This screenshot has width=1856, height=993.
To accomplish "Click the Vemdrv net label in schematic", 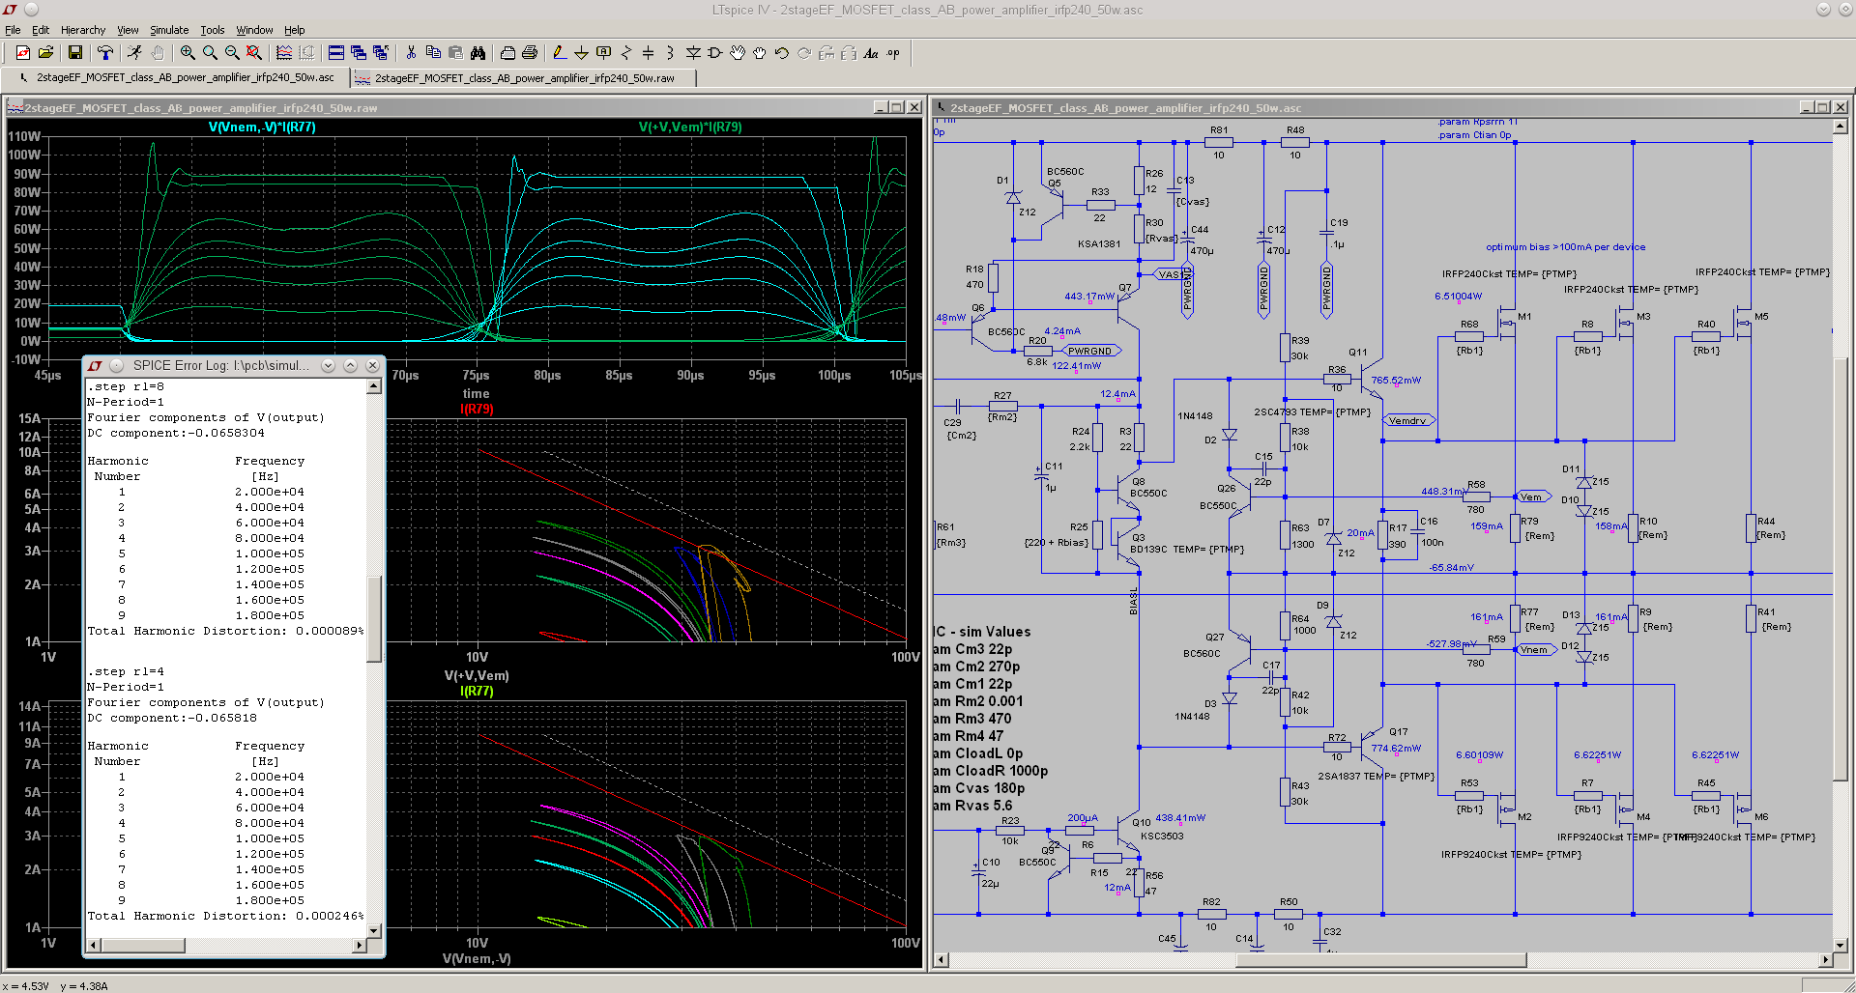I will [x=1407, y=420].
